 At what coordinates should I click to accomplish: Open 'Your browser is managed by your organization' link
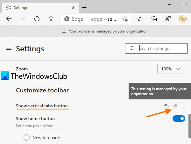108,31
